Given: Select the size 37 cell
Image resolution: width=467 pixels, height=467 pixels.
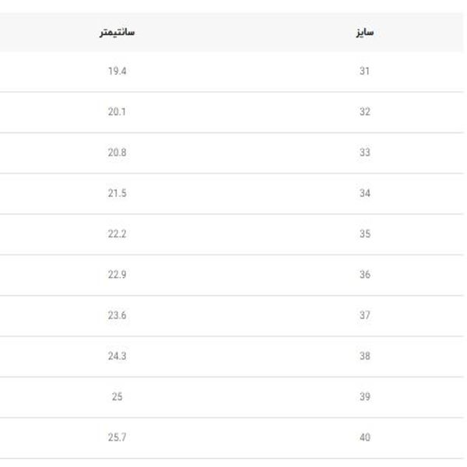Looking at the screenshot, I should coord(365,315).
